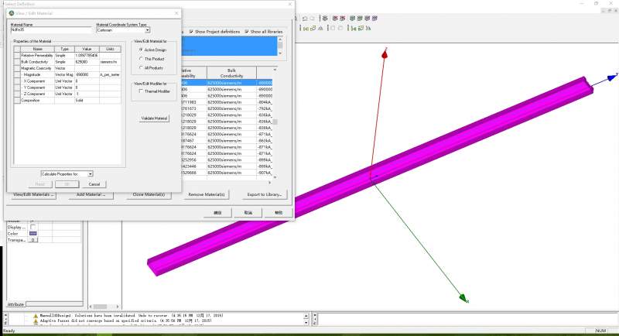Click the second red toolbar icon
This screenshot has width=619, height=336.
click(x=342, y=18)
